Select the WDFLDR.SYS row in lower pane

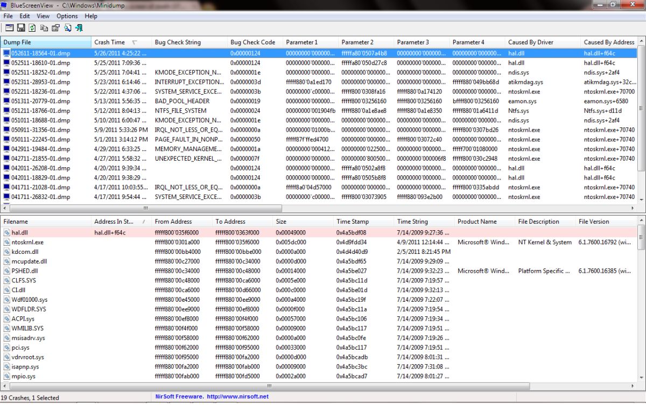click(x=319, y=309)
